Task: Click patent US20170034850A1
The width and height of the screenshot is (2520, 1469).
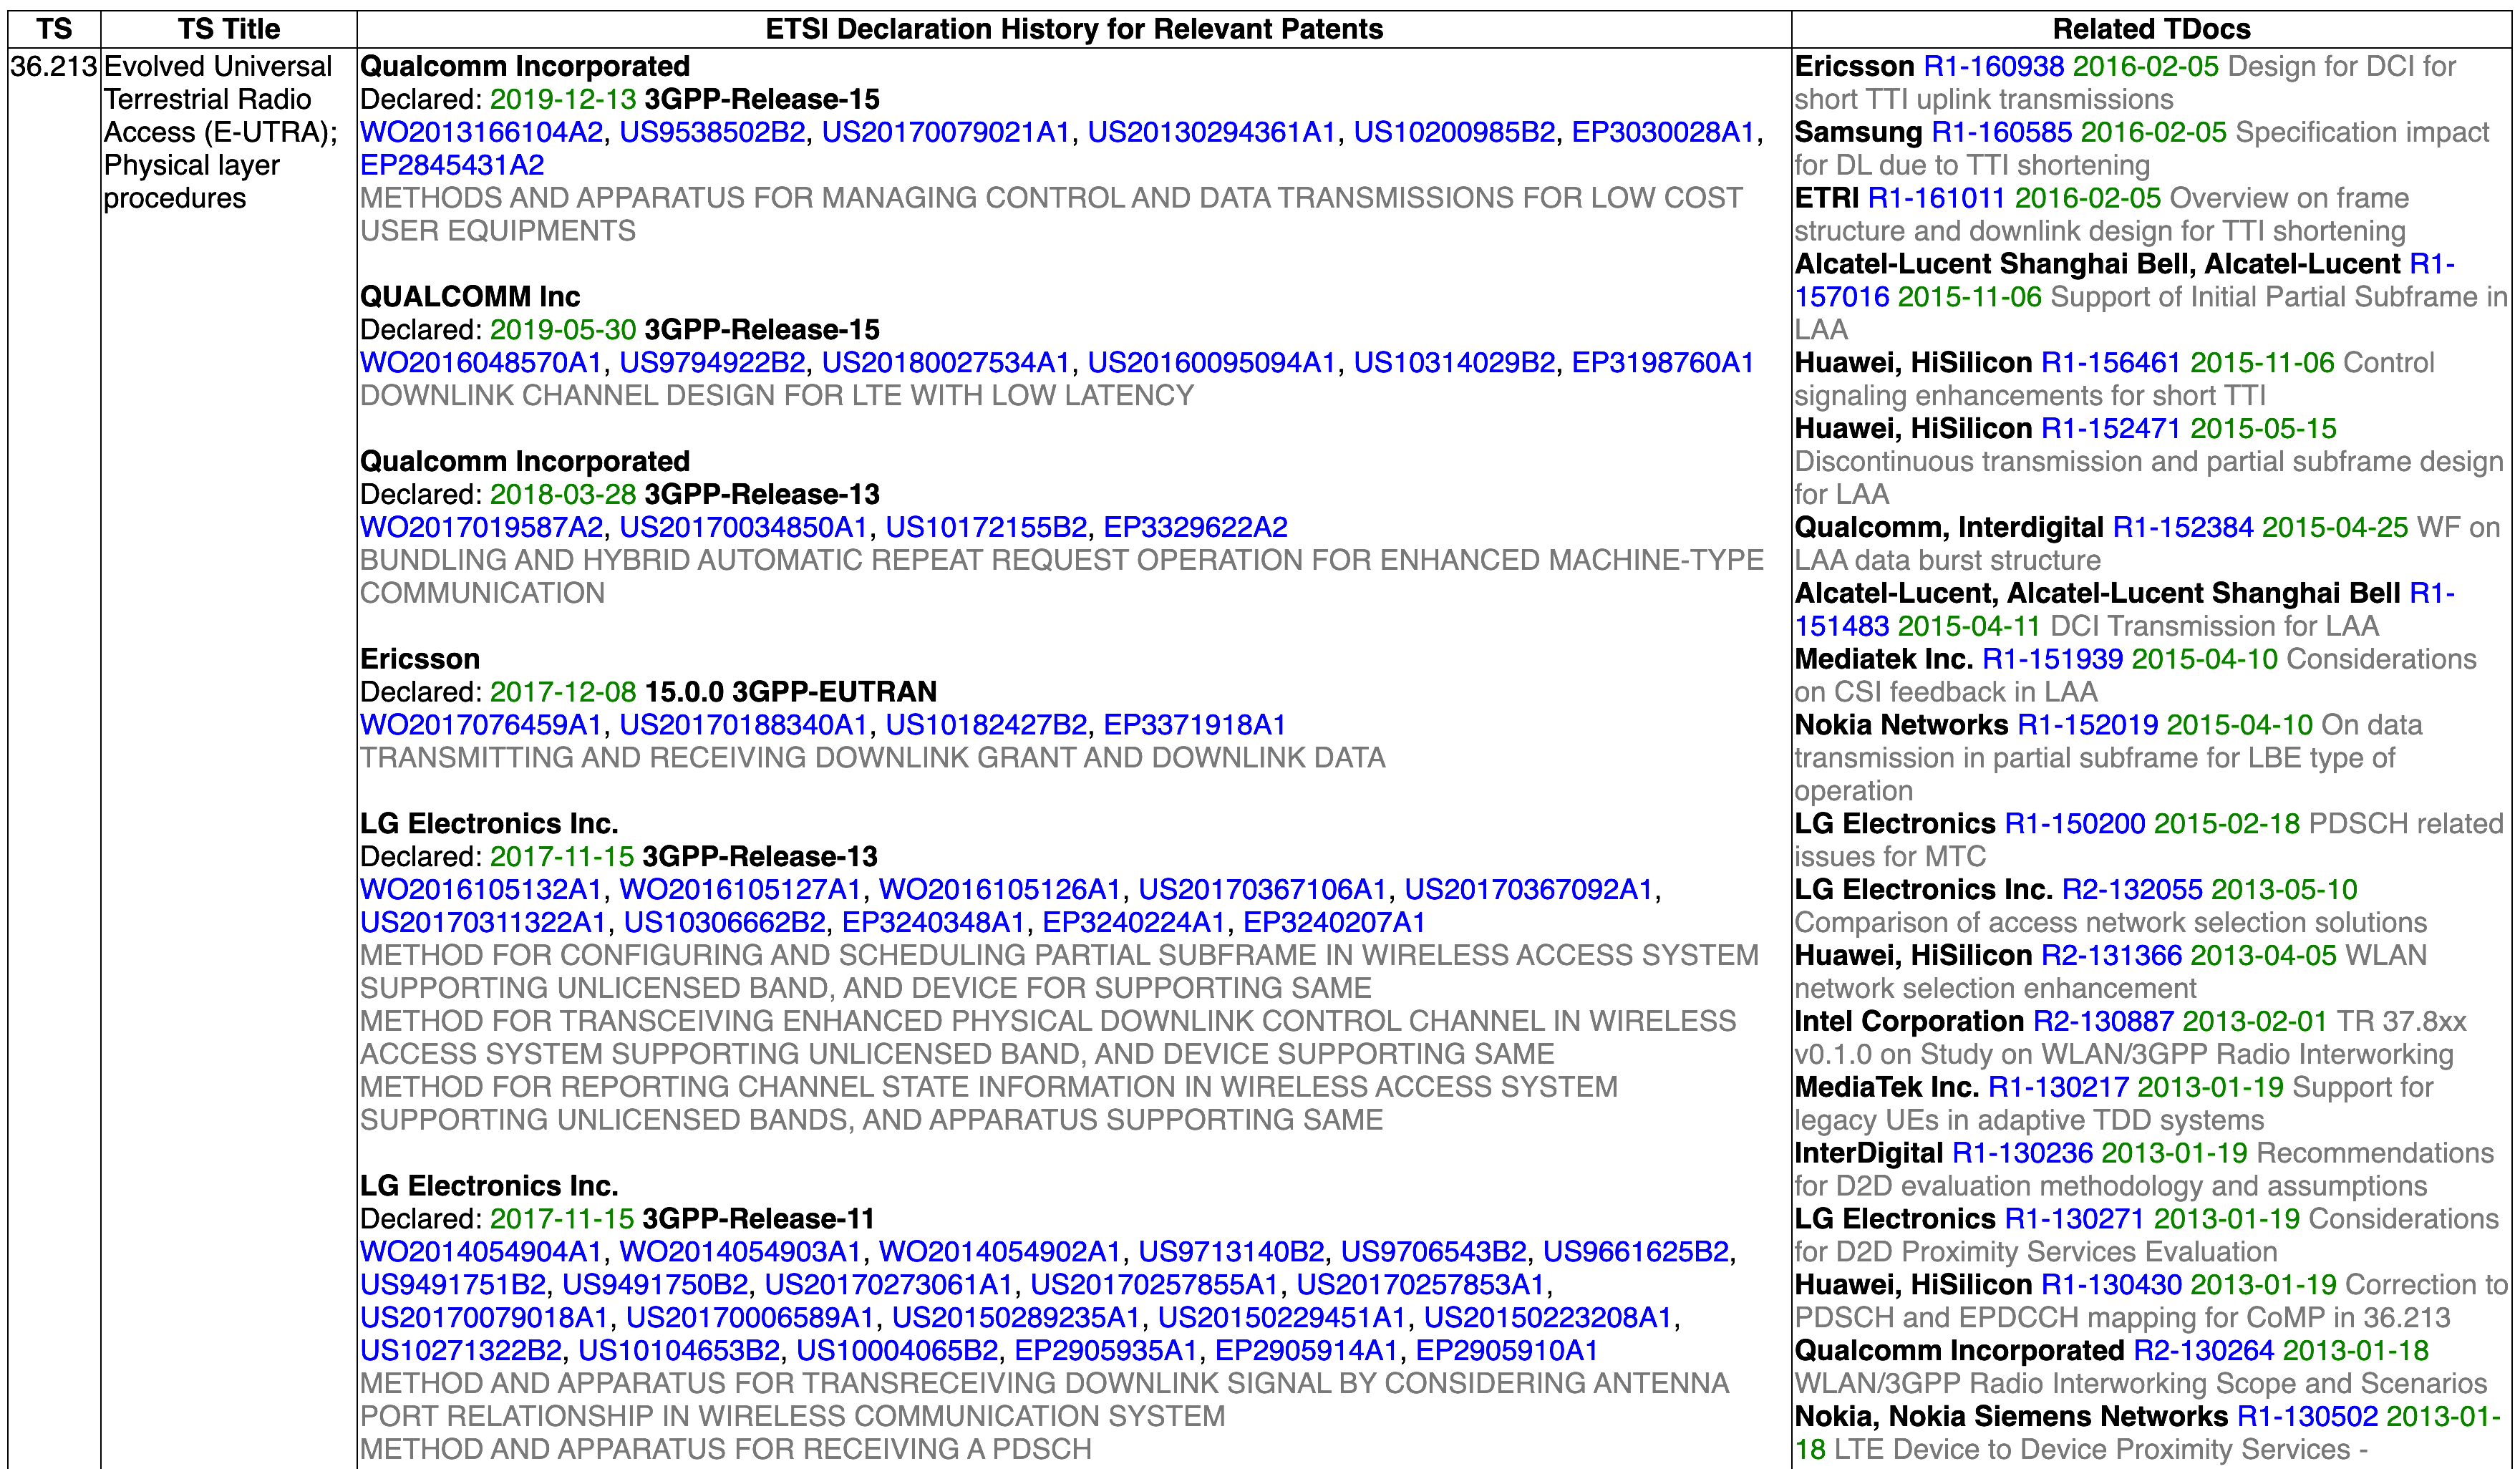Action: pos(743,527)
